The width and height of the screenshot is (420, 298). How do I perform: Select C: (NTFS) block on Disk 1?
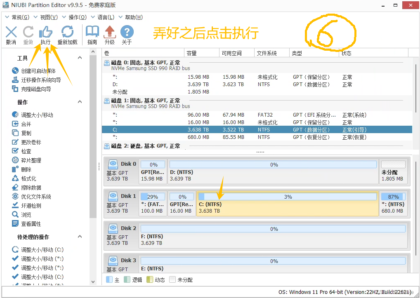click(x=288, y=204)
